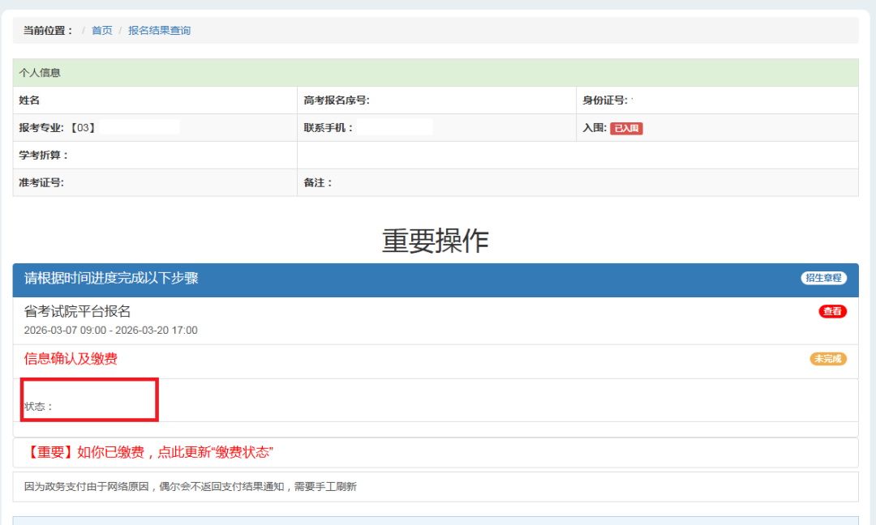Image resolution: width=876 pixels, height=525 pixels.
Task: Select the 姓名 field cell
Action: [30, 100]
